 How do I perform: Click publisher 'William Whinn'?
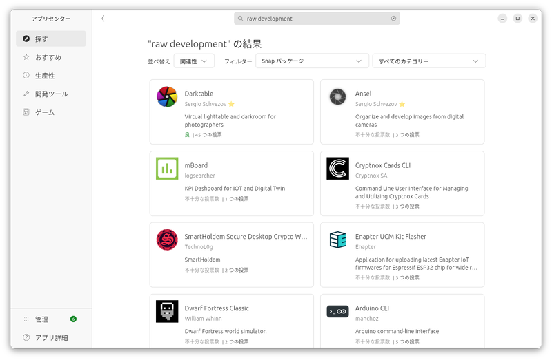(203, 319)
